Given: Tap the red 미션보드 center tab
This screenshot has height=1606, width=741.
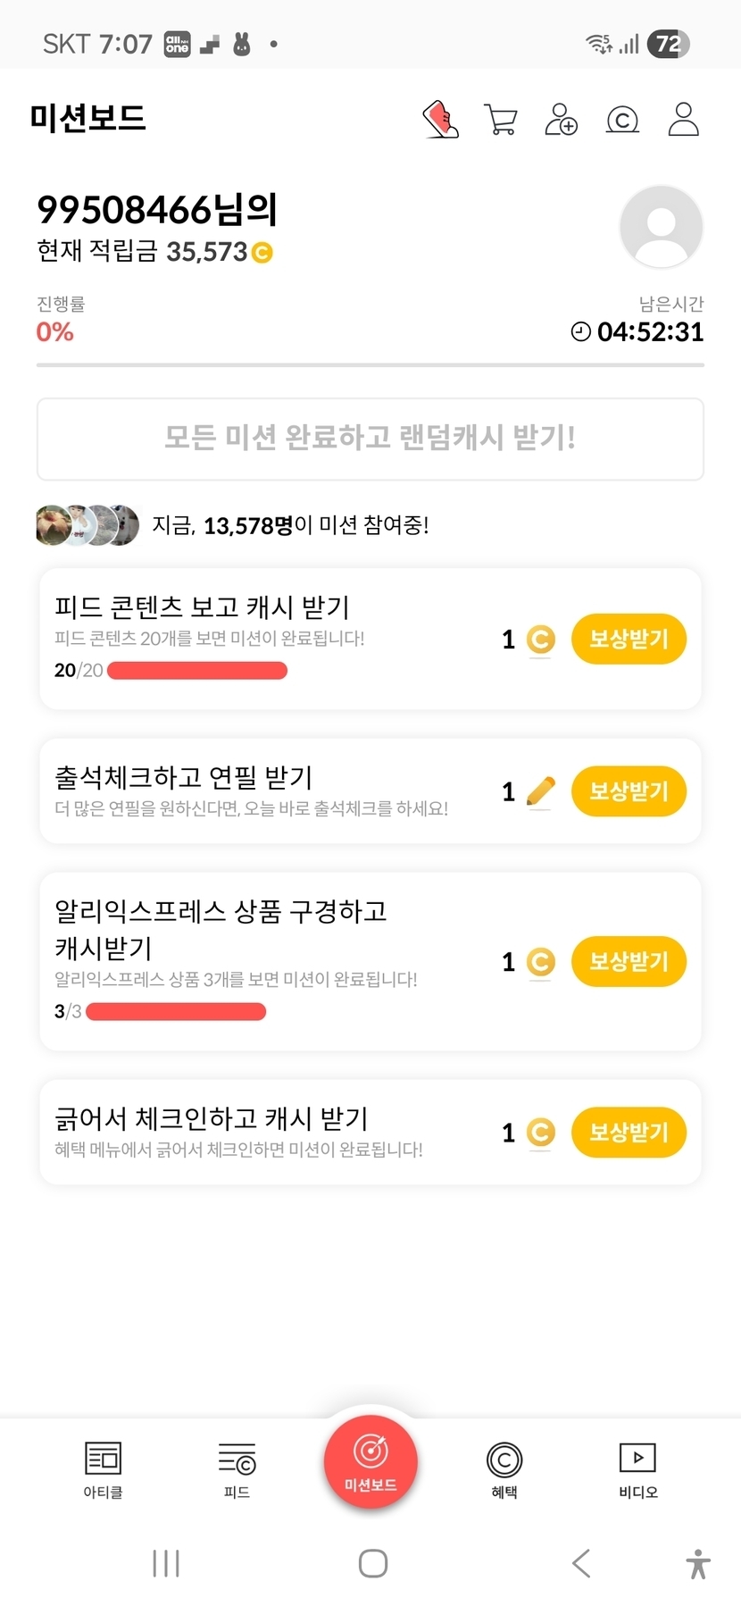Looking at the screenshot, I should pos(370,1462).
